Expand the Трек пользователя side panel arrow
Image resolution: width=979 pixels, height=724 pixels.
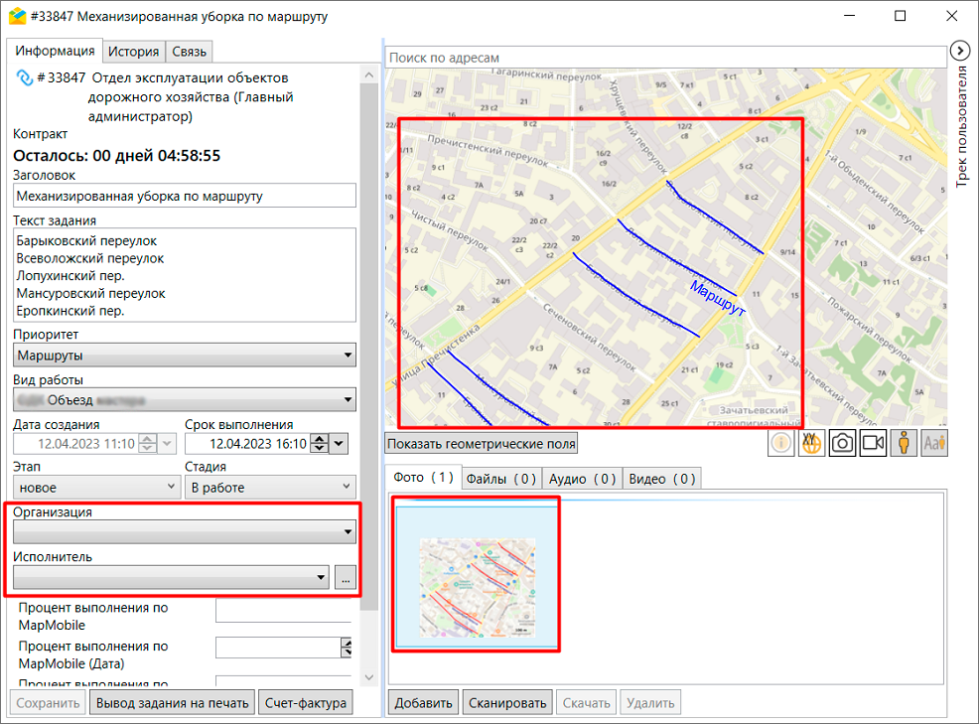tap(959, 51)
